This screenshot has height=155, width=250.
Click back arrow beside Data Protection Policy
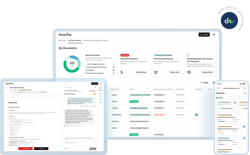pos(7,88)
